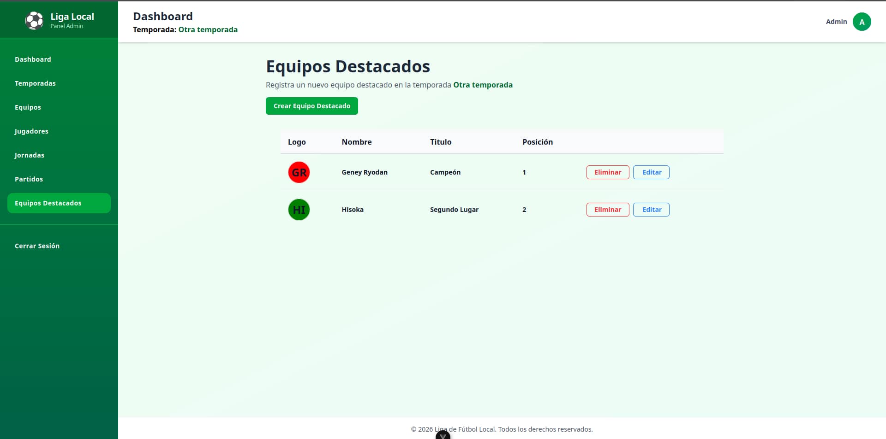This screenshot has height=439, width=886.
Task: Edit the Geney Ryodan row
Action: pos(651,172)
